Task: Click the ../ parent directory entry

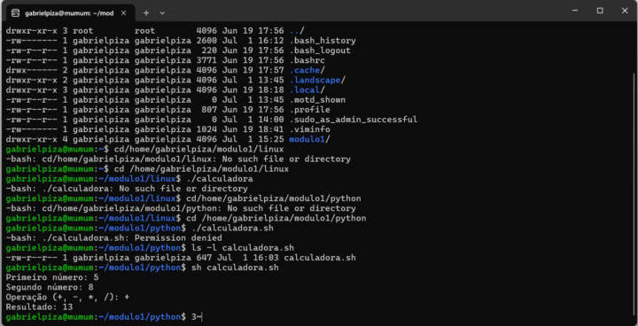Action: pos(297,31)
